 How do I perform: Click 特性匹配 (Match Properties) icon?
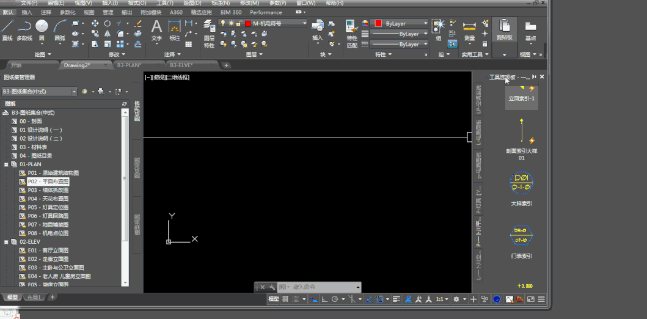[351, 34]
